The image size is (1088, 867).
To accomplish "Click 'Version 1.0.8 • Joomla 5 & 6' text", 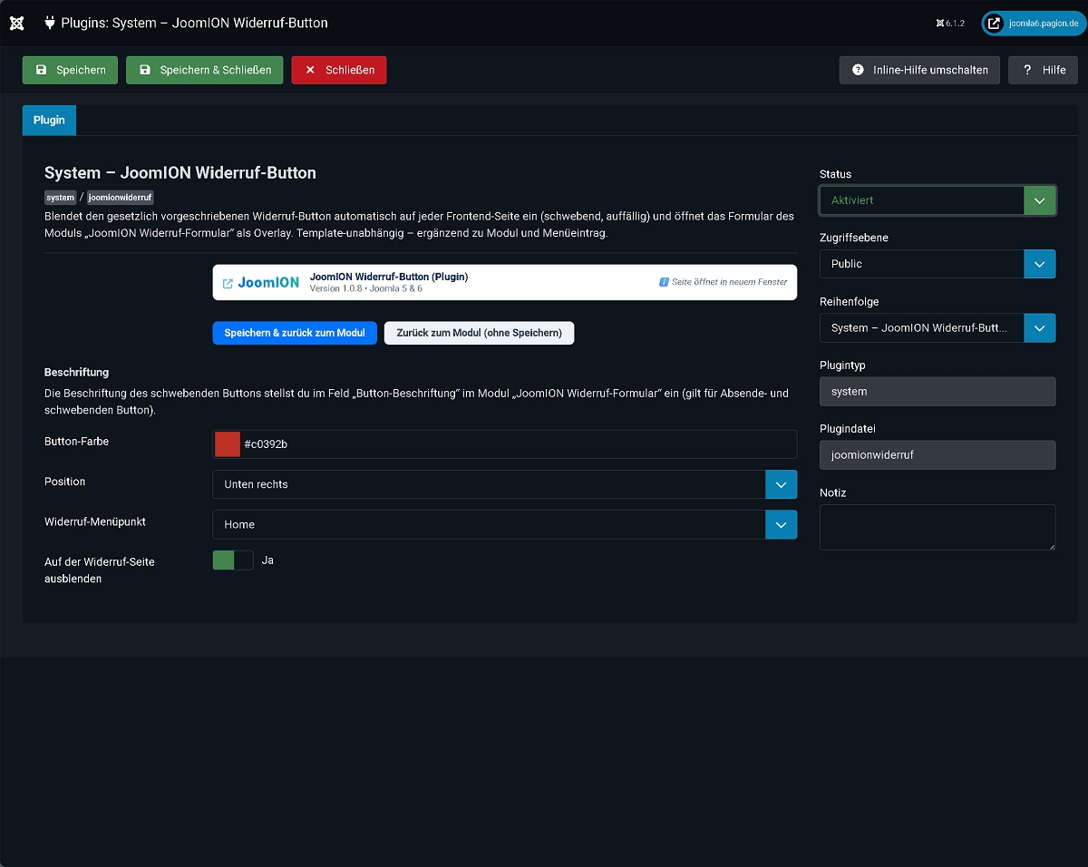I will (x=366, y=288).
